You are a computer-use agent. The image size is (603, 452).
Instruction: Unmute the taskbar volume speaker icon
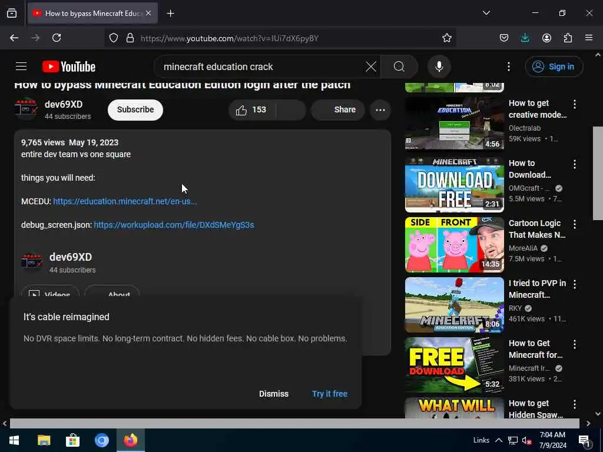click(x=526, y=440)
